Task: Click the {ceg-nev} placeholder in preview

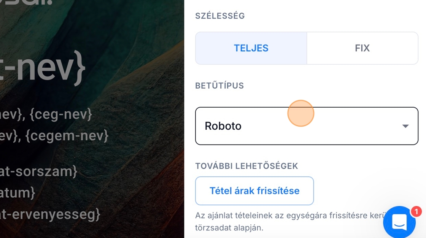Action: click(x=61, y=114)
